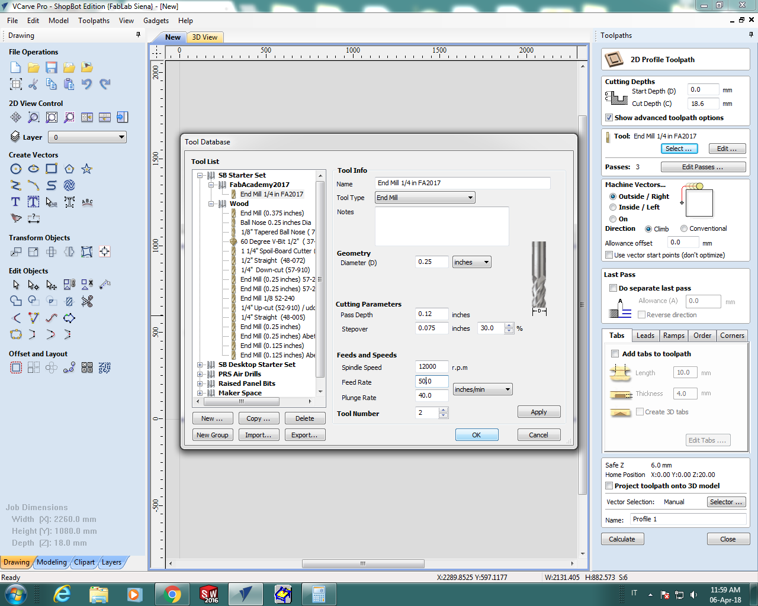Viewport: 758px width, 606px height.
Task: Click the Nest Parts icon
Action: [105, 368]
